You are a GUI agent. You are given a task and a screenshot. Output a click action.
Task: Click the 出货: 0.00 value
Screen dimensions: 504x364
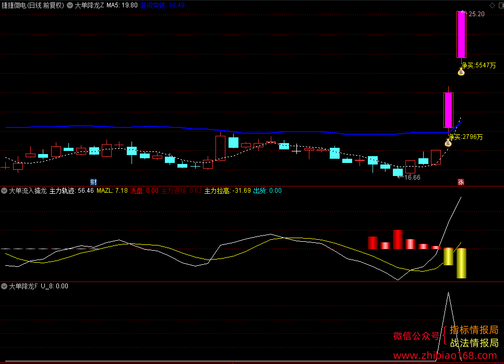tap(268, 191)
